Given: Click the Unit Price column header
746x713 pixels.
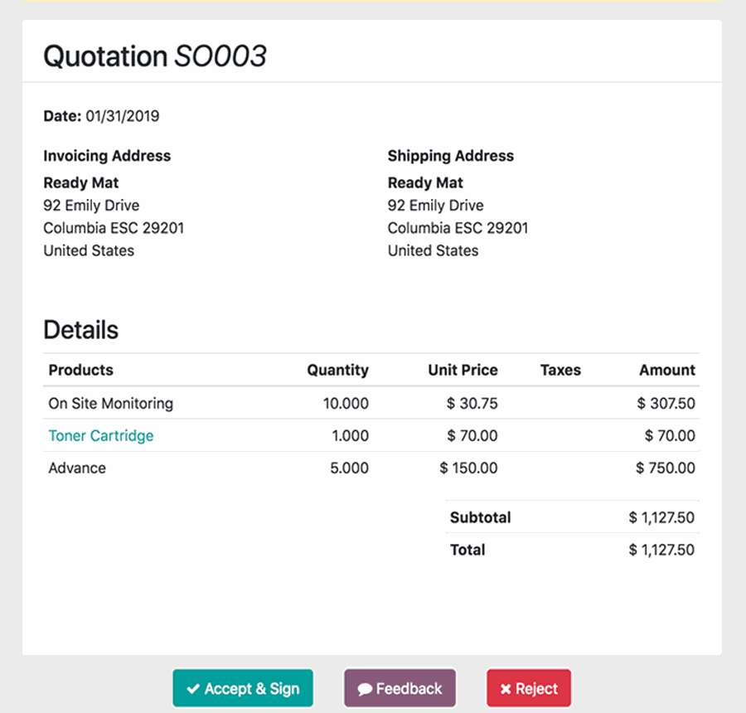Looking at the screenshot, I should (462, 370).
